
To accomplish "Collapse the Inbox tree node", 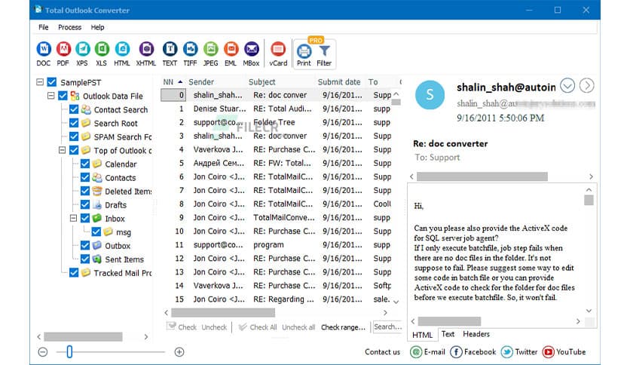I will pyautogui.click(x=73, y=218).
